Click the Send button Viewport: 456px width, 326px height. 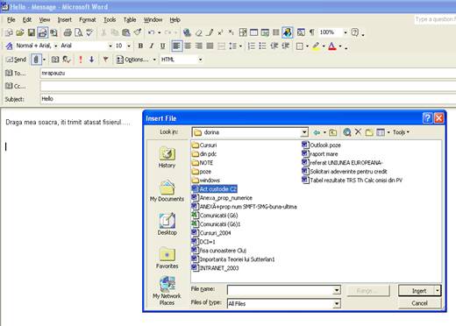coord(17,60)
